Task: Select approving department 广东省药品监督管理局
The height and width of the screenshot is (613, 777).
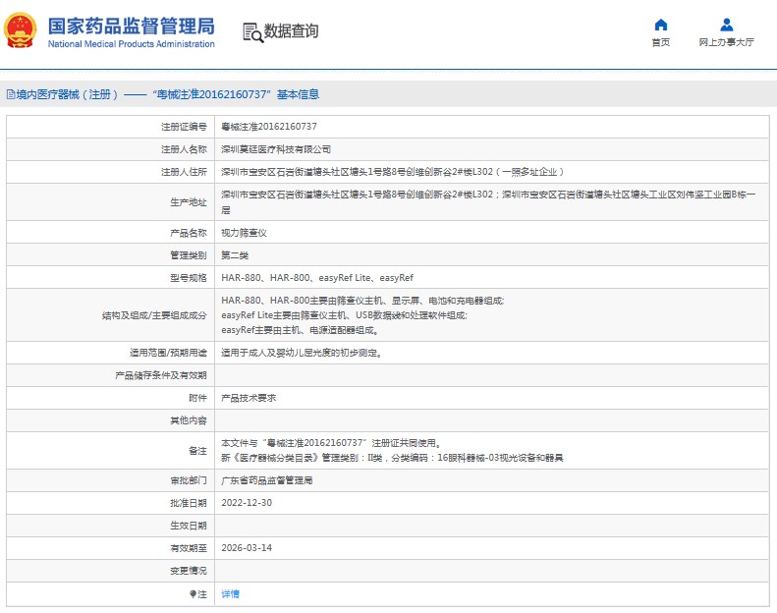Action: (266, 480)
